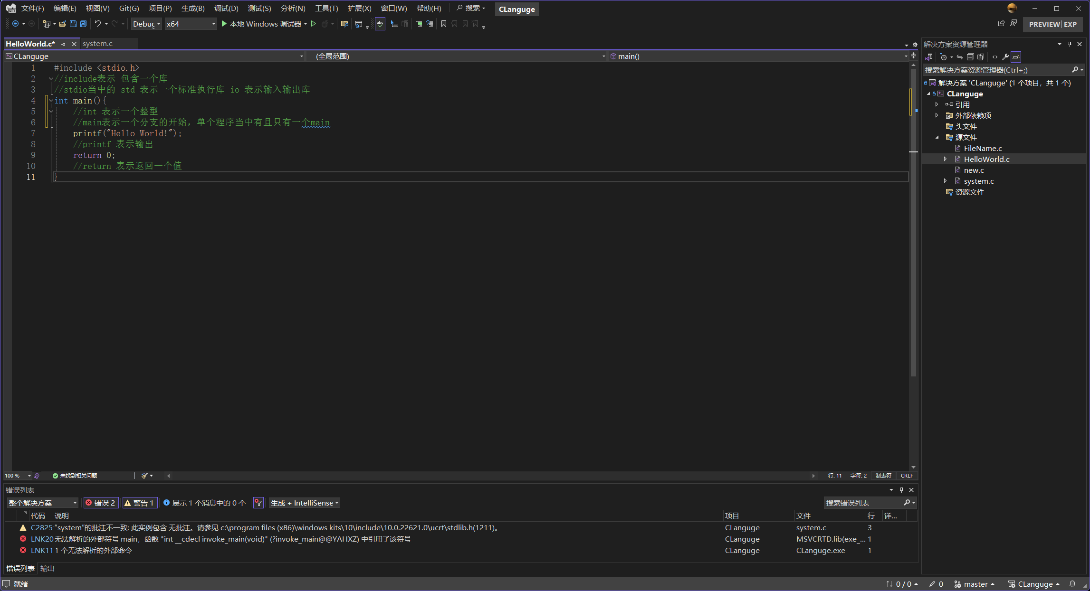Click Collapse All icon in Solution Explorer
Viewport: 1090px width, 591px height.
coord(970,57)
